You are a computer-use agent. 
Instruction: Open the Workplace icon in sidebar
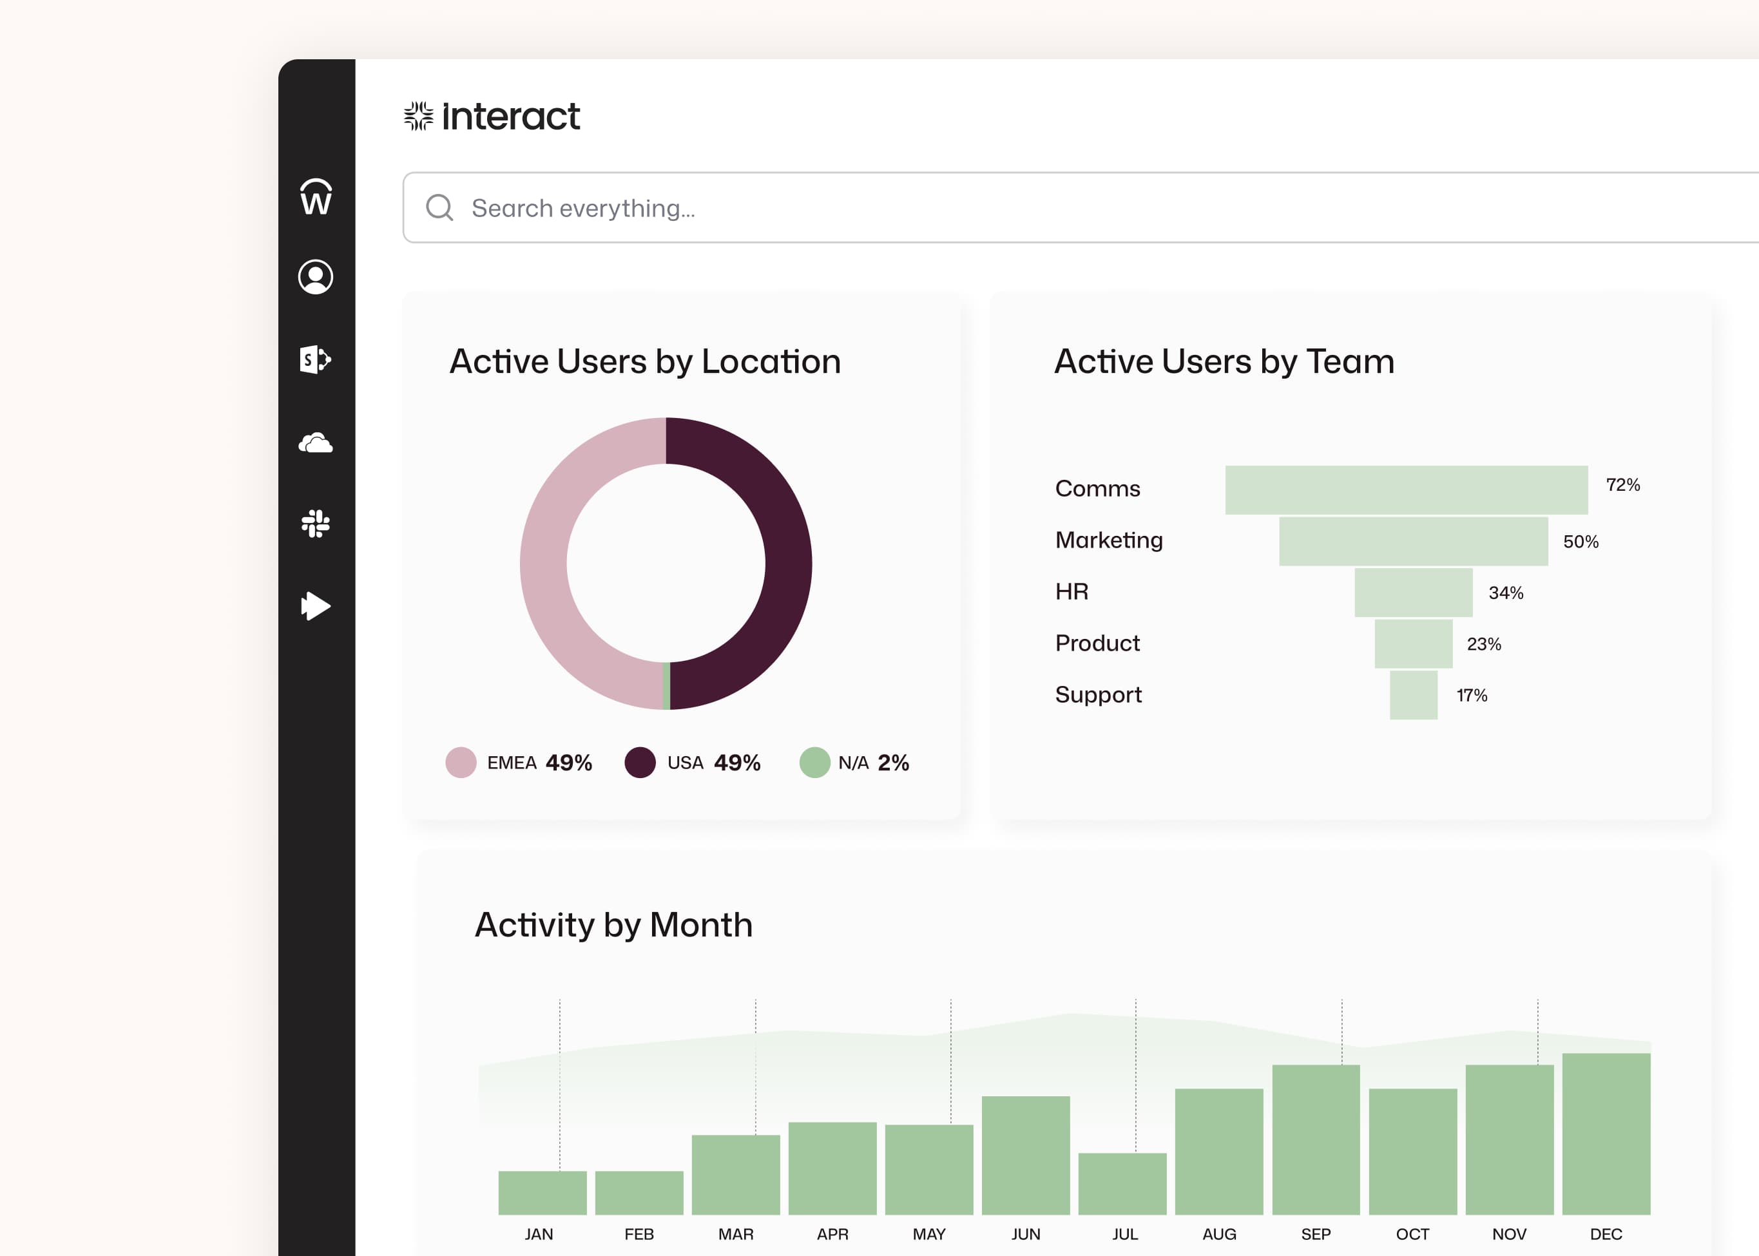pyautogui.click(x=316, y=196)
